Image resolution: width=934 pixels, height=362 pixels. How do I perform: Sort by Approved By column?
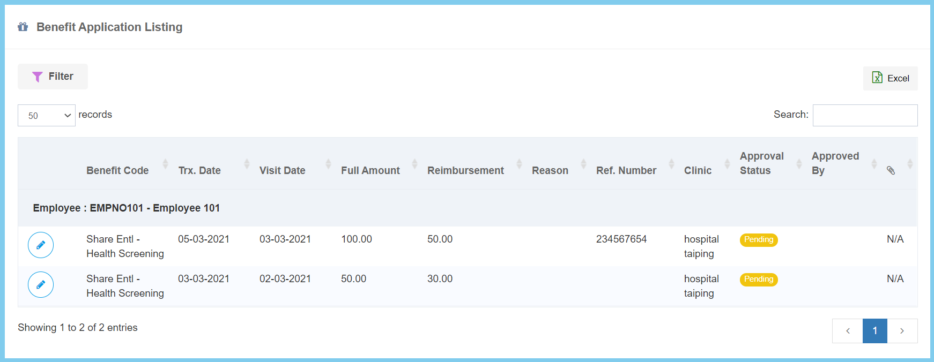[x=835, y=163]
